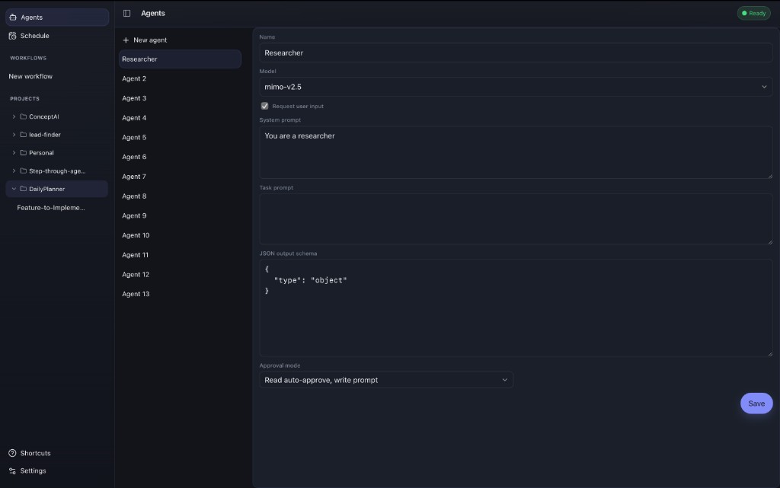Click the JSON output schema editor
780x488 pixels.
516,308
